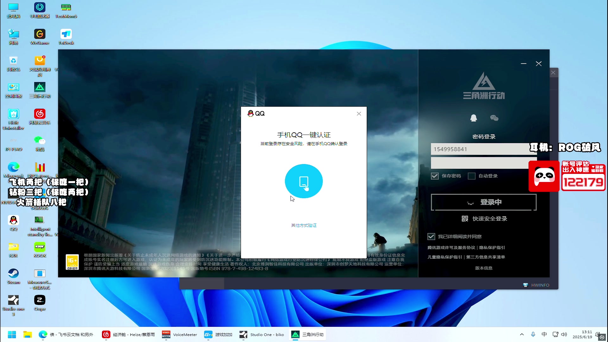Screen dimensions: 608x342
Task: Open 隐私保护指引 link
Action: click(x=492, y=248)
